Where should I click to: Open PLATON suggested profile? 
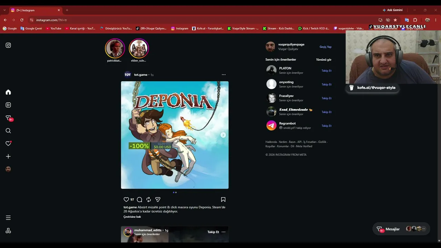[285, 68]
